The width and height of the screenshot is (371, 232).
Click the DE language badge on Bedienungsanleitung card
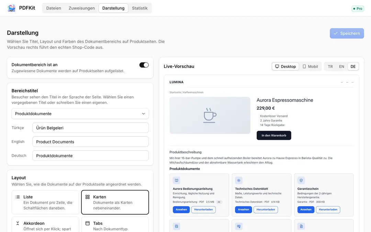pyautogui.click(x=219, y=202)
